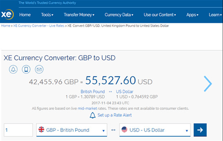Open the USD - US Dollar dropdown
The image size is (223, 141).
point(155,130)
